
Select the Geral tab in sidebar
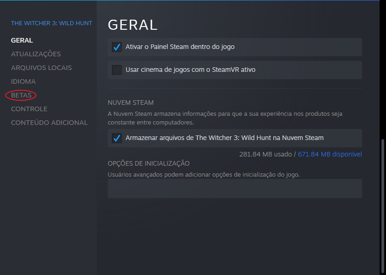22,40
